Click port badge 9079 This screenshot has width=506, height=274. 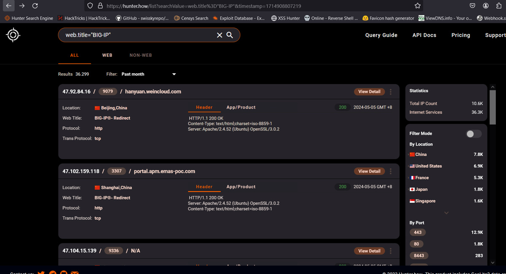click(108, 91)
